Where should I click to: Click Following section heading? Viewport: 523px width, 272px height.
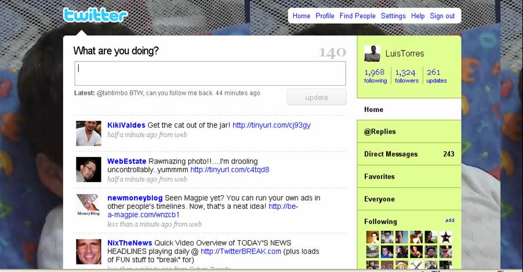(380, 222)
